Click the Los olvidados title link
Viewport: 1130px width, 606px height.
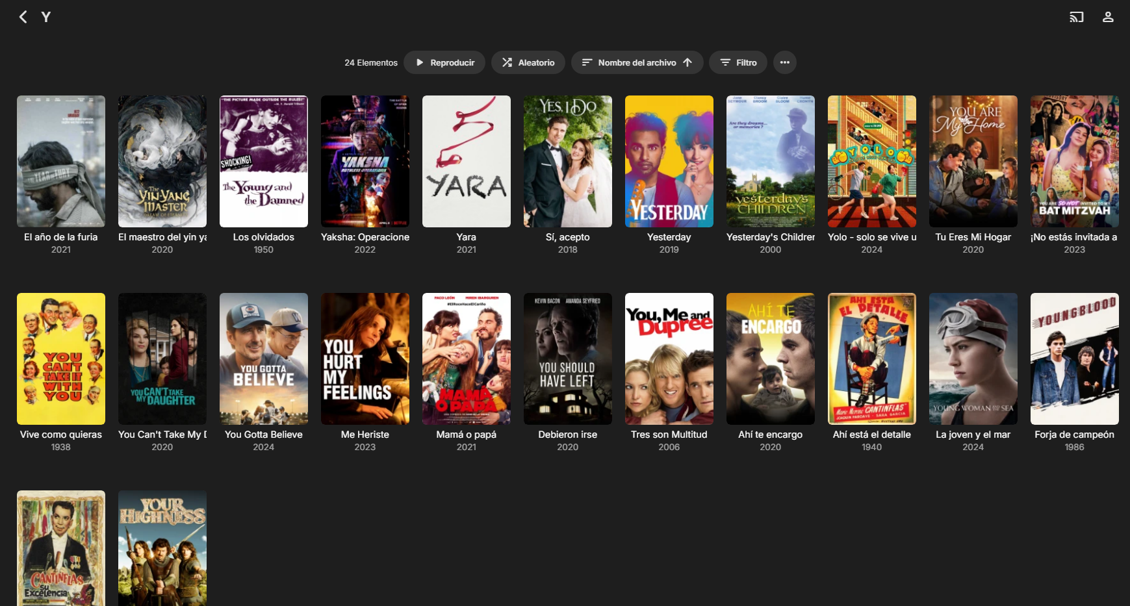point(264,237)
